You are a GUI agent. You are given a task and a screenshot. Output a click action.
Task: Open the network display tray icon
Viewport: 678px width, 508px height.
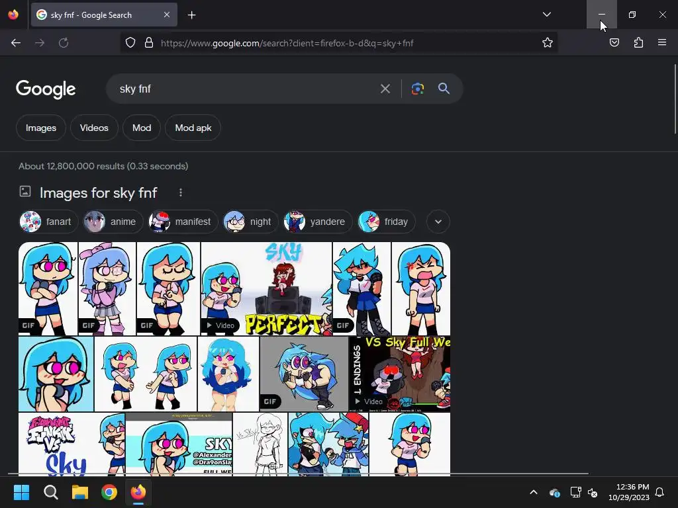coord(575,492)
